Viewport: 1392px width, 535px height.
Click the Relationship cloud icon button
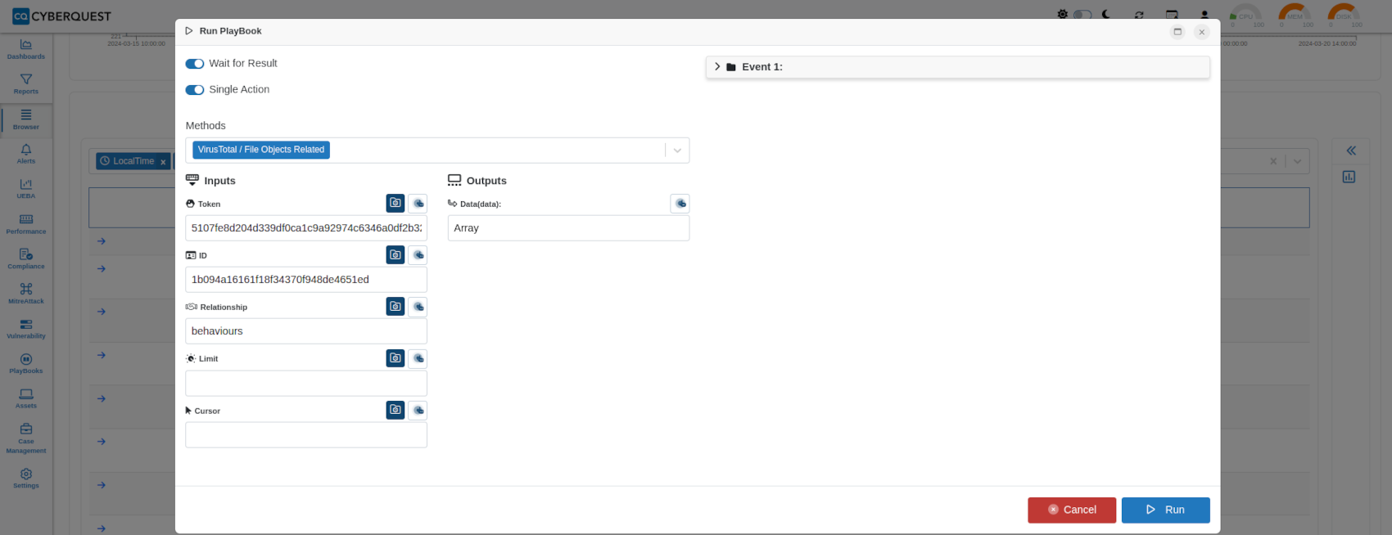pos(418,306)
